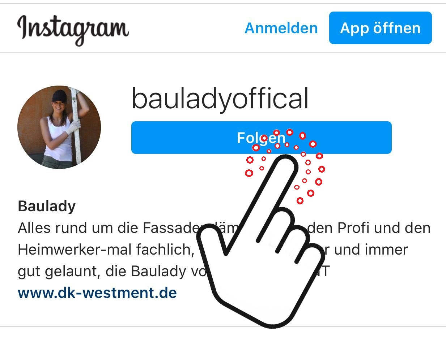Visit the www.dk-westment.de website link
This screenshot has width=446, height=338.
tap(97, 292)
